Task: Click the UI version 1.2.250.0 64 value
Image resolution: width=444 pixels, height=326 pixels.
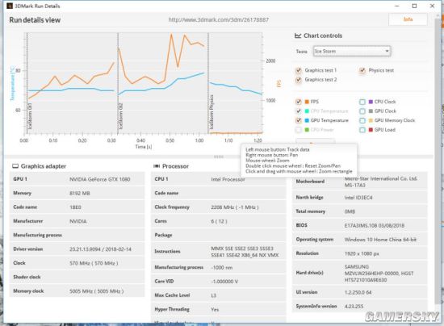Action: 358,292
